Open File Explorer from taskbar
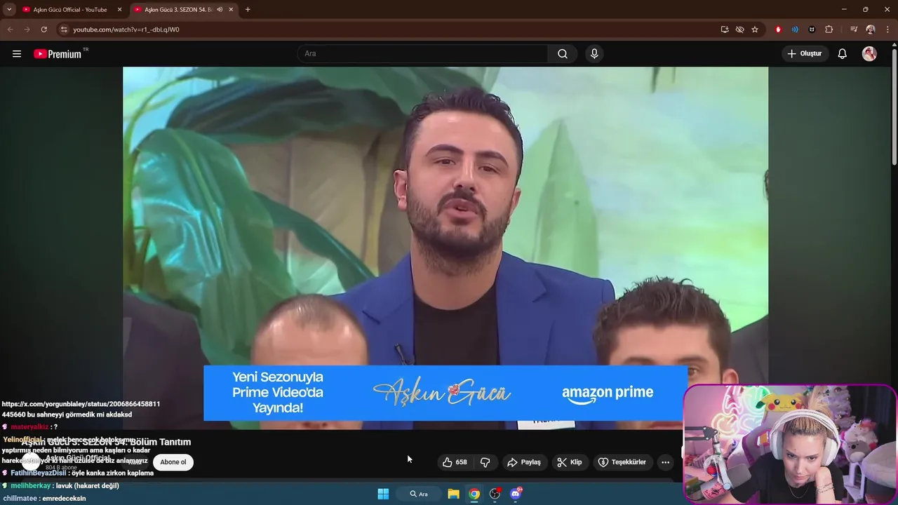Image resolution: width=898 pixels, height=505 pixels. click(x=453, y=494)
